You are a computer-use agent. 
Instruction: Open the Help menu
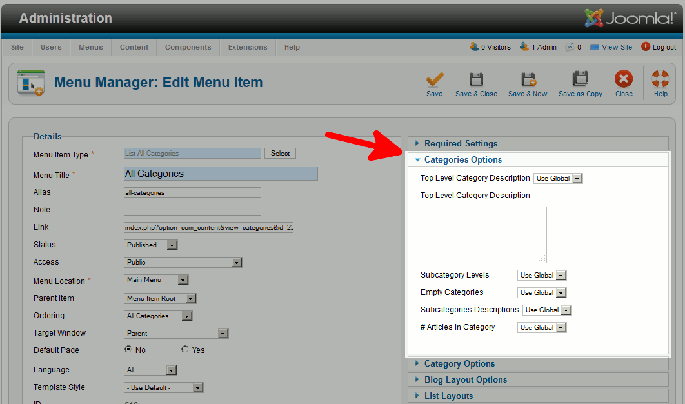[x=292, y=47]
